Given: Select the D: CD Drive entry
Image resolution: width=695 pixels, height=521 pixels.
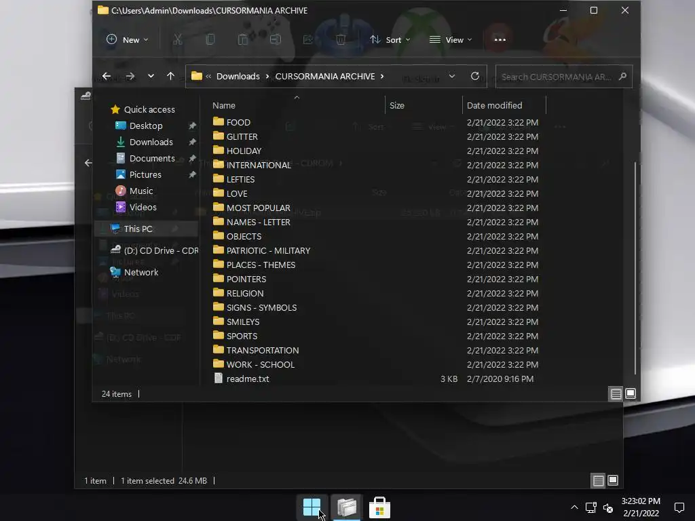Looking at the screenshot, I should pyautogui.click(x=154, y=250).
